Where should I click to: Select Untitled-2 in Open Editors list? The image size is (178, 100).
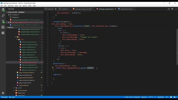(x=16, y=17)
